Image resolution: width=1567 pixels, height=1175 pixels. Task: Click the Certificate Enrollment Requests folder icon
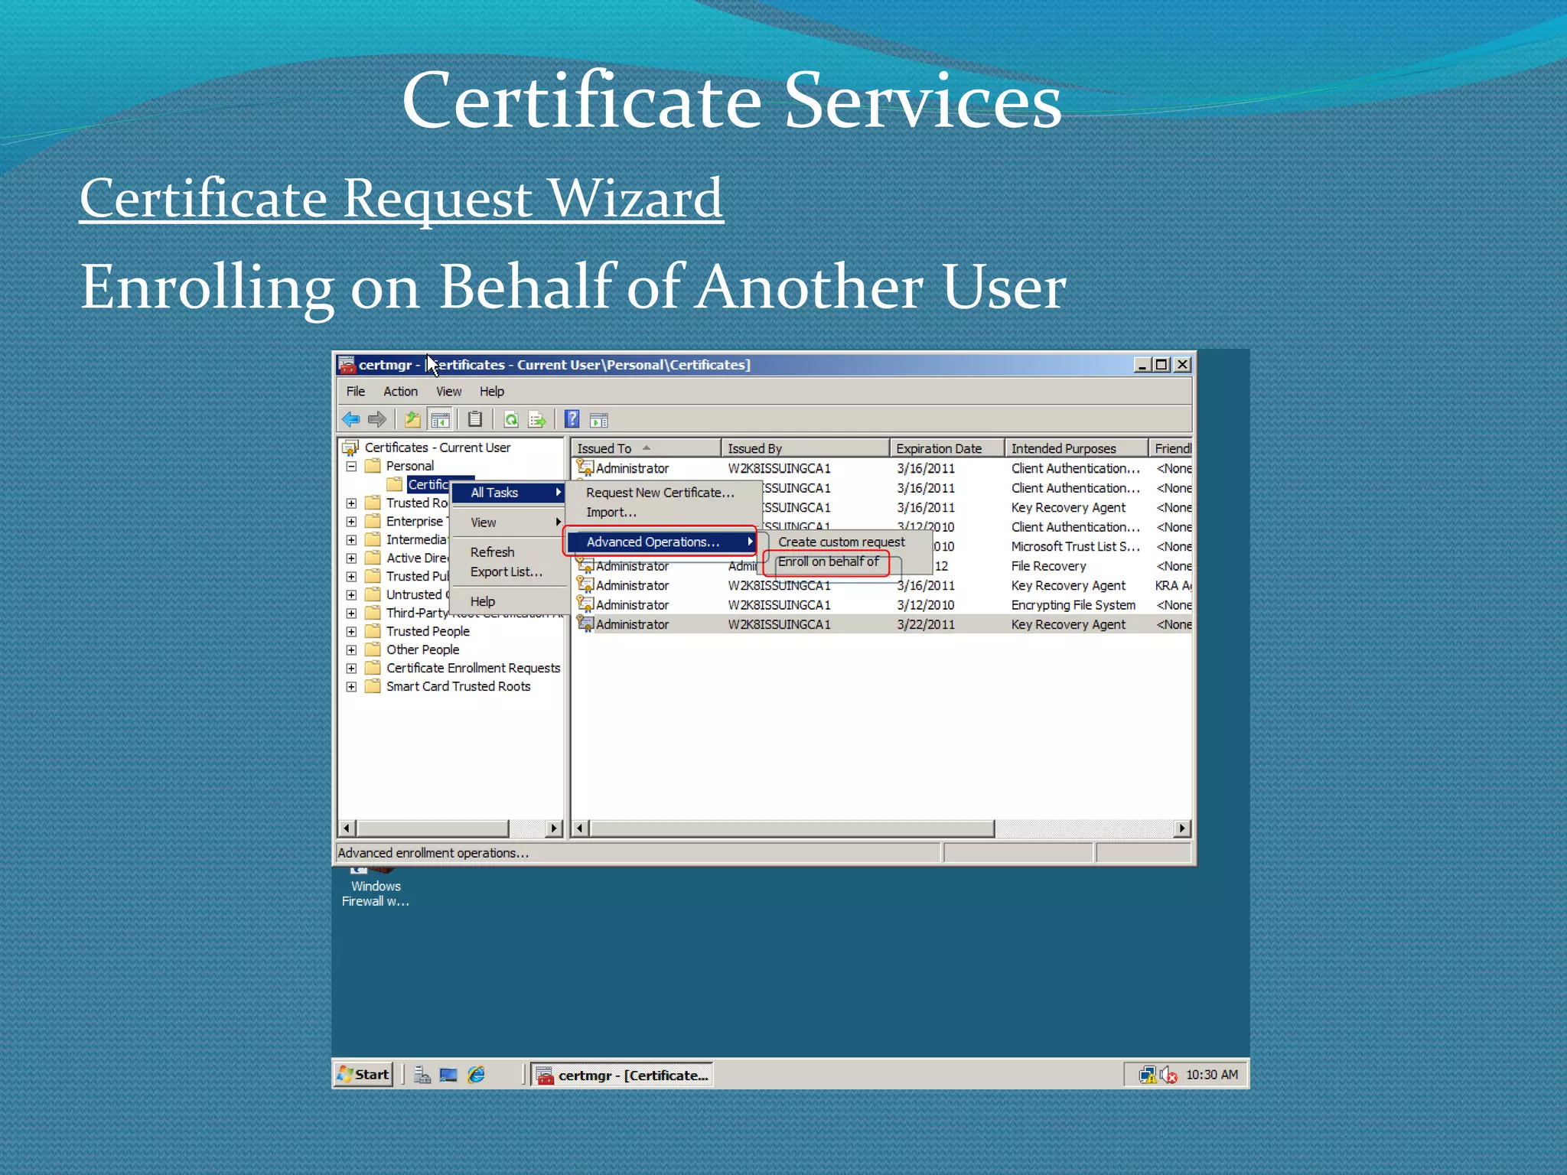coord(373,668)
